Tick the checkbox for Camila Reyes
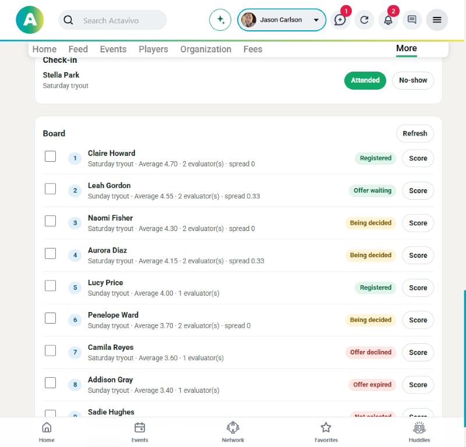This screenshot has width=466, height=447. [x=50, y=350]
